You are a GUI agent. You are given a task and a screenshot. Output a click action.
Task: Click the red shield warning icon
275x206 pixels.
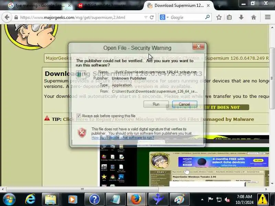82,133
